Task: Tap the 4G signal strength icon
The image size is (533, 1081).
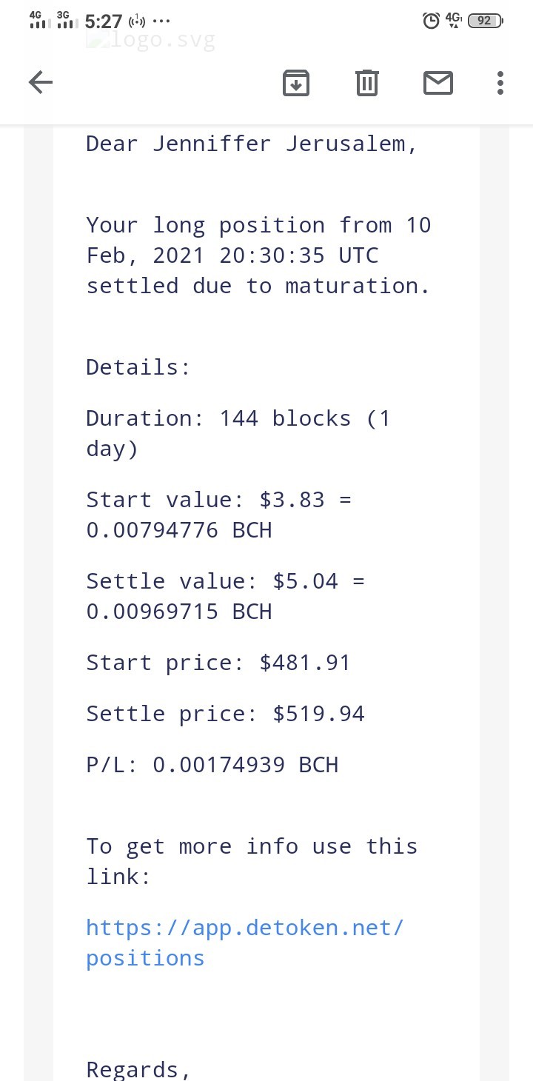Action: tap(40, 20)
